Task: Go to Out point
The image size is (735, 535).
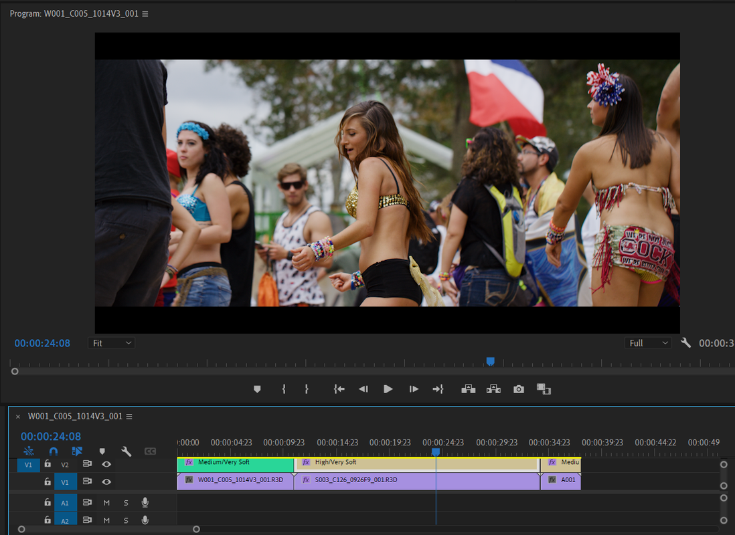Action: (438, 389)
